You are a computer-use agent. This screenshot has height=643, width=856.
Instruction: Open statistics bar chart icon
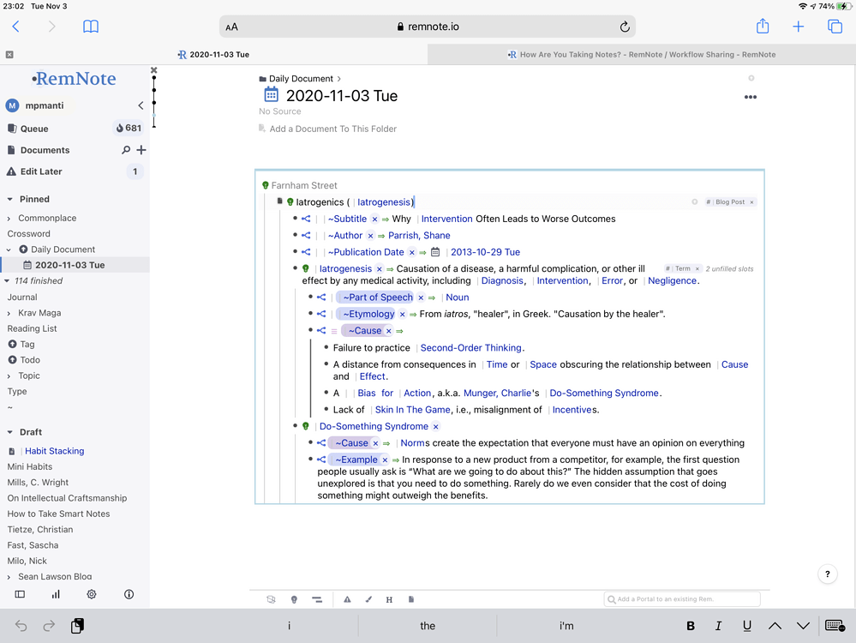point(56,594)
